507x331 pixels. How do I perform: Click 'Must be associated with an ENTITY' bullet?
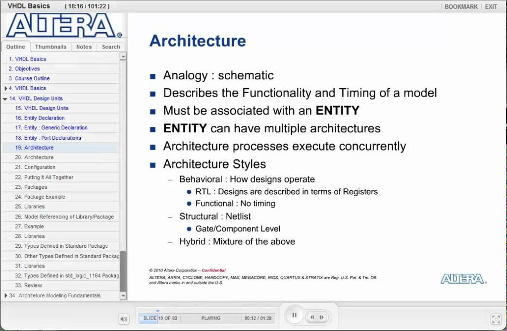coord(261,110)
